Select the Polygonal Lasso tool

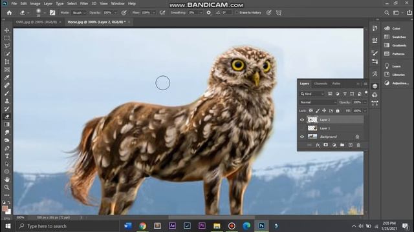[7, 46]
